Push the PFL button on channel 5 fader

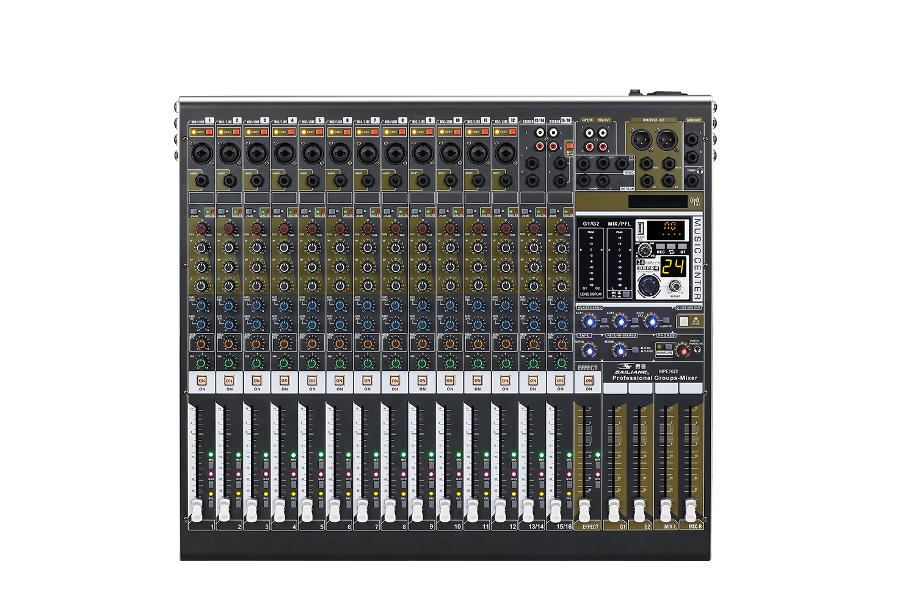click(x=321, y=504)
